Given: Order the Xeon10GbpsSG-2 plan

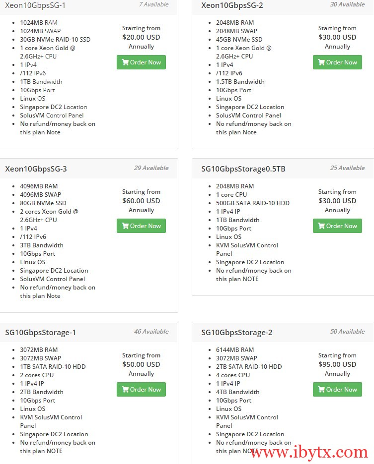Looking at the screenshot, I should click(x=337, y=62).
